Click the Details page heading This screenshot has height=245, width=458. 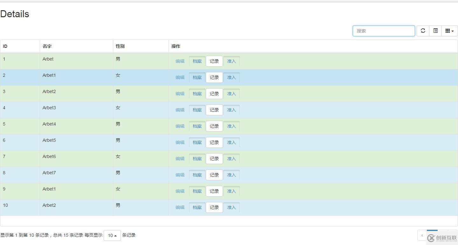coord(15,14)
